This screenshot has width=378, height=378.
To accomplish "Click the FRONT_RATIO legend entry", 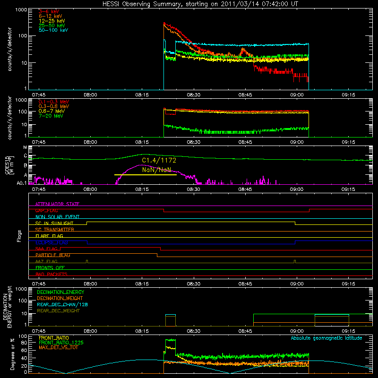I will [54, 338].
